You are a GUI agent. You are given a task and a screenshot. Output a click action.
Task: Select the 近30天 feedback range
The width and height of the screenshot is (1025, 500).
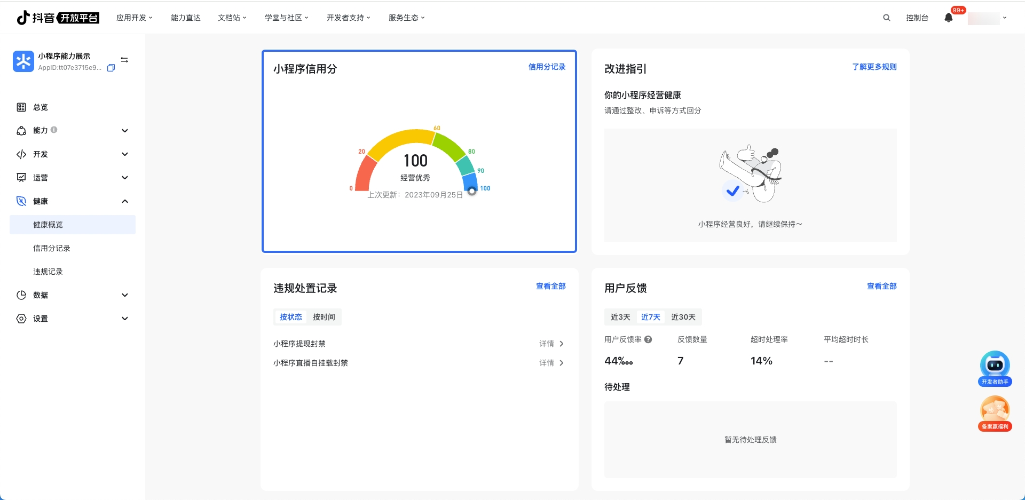[x=683, y=317]
